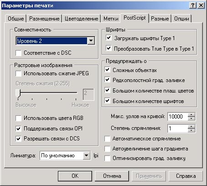Screen dimensions: 207x186
Task: Uncheck Поддерживать связи OPI
Action: pyautogui.click(x=19, y=129)
